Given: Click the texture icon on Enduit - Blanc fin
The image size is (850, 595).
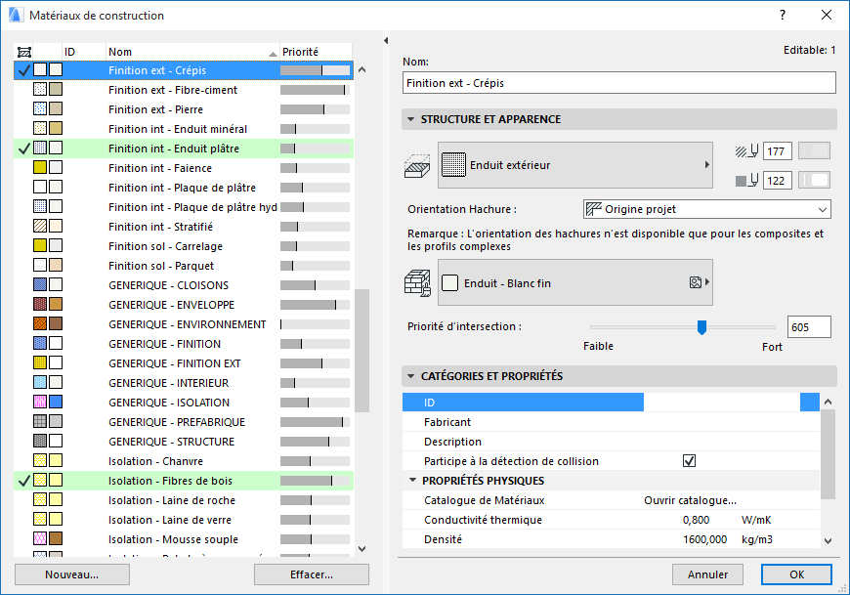Looking at the screenshot, I should tap(696, 282).
